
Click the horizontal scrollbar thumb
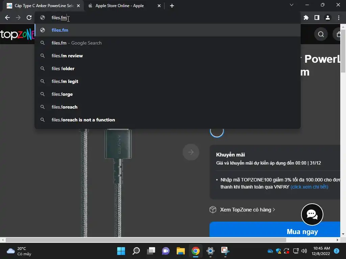(x=146, y=240)
